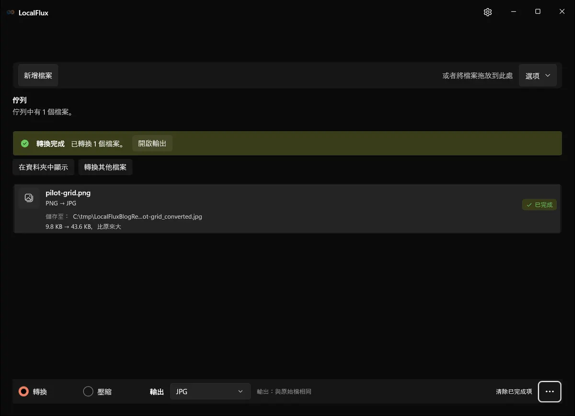Click the 在資料夾中顯示 button
This screenshot has height=416, width=575.
click(44, 167)
